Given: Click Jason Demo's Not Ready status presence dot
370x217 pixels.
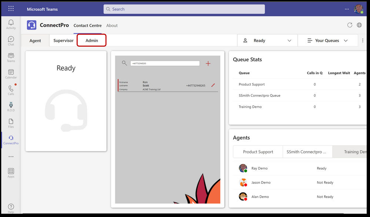Looking at the screenshot, I should (x=246, y=185).
